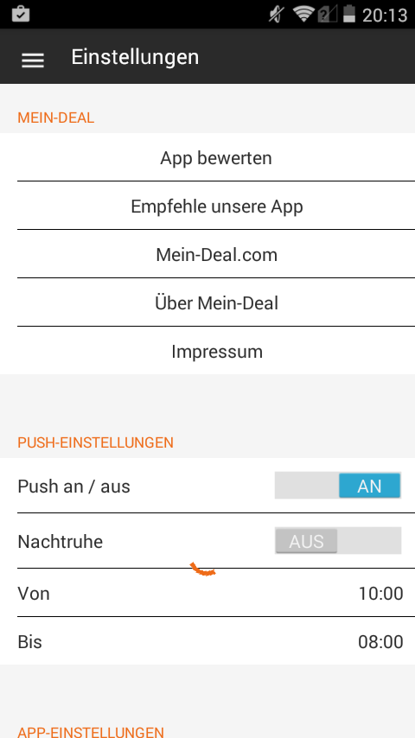The height and width of the screenshot is (738, 415).
Task: Open the Mein-Deal.com link
Action: pyautogui.click(x=216, y=254)
